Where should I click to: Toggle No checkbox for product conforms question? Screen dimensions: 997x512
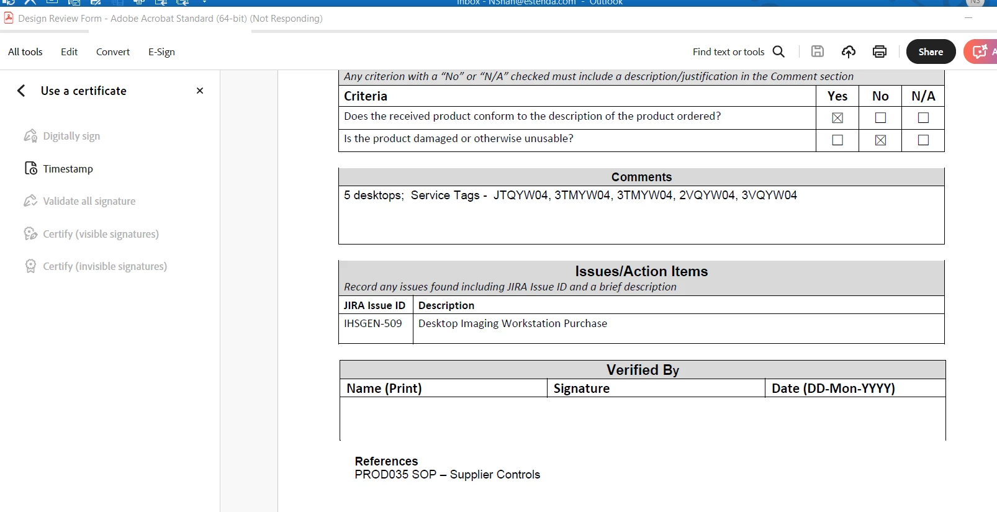pyautogui.click(x=880, y=118)
